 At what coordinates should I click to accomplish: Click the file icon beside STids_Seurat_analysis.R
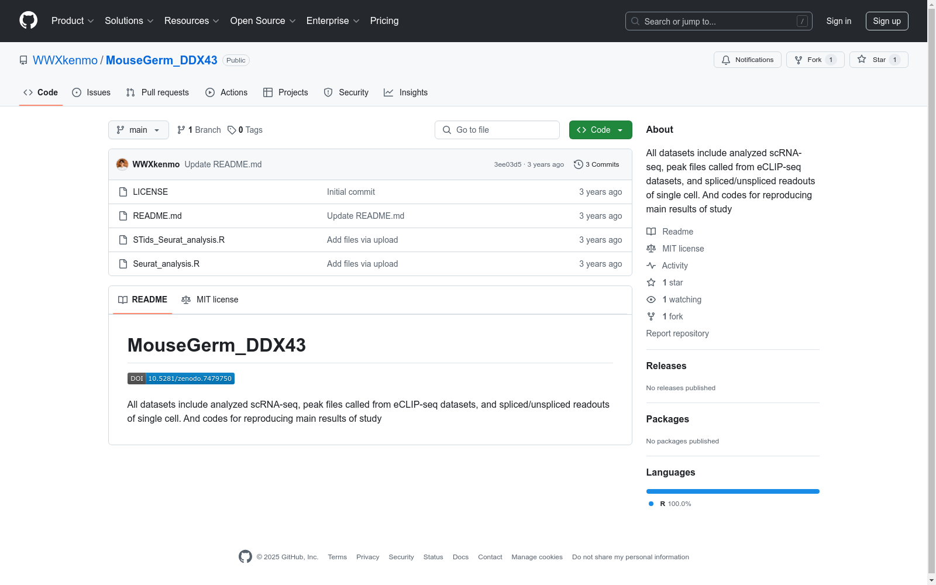(123, 240)
